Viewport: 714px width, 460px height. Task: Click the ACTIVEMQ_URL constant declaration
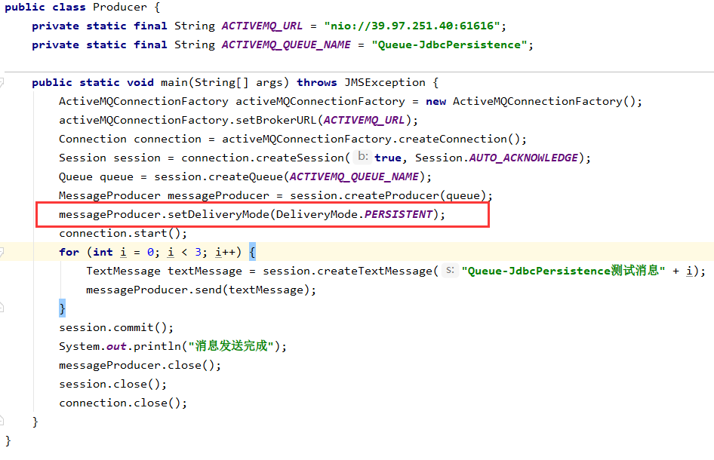click(262, 26)
